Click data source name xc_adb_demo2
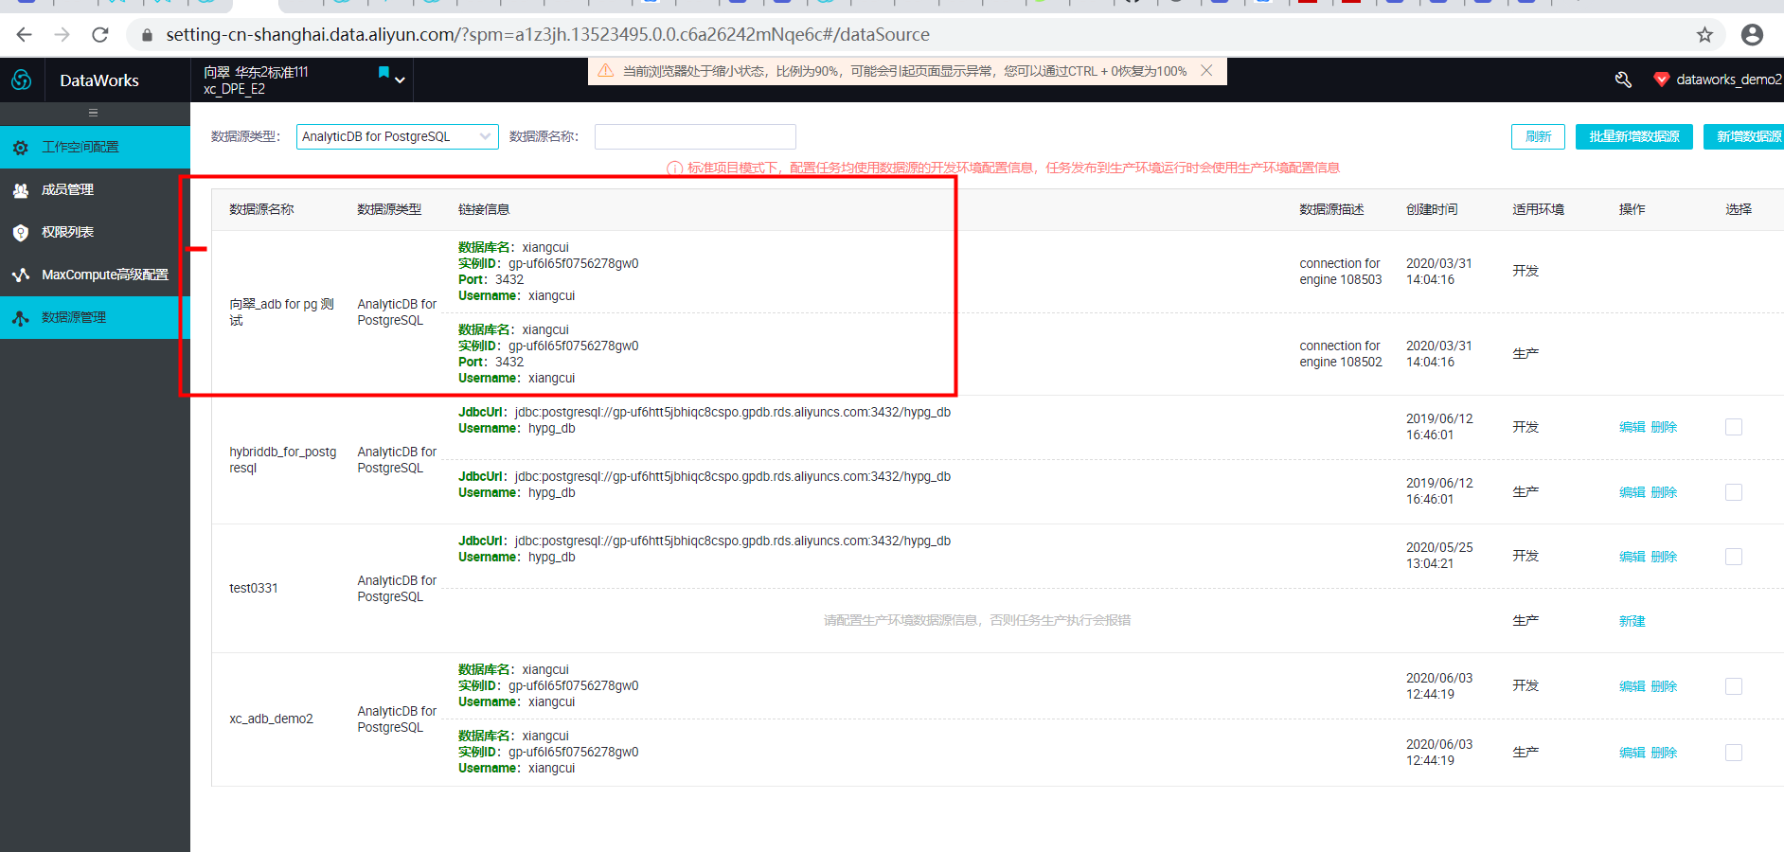The image size is (1784, 852). click(271, 719)
